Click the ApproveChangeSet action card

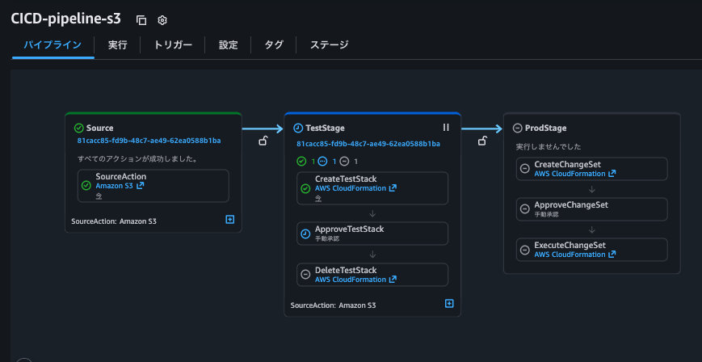tap(592, 208)
